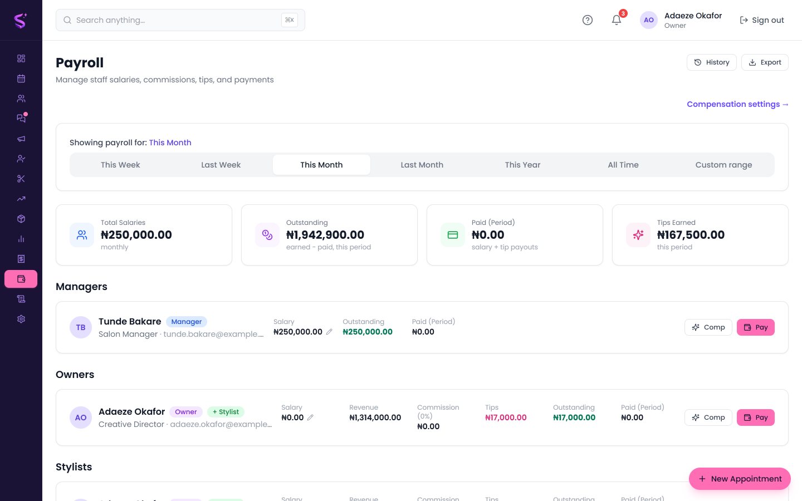Screen dimensions: 802x501
Task: Open the help question mark icon
Action: (588, 20)
